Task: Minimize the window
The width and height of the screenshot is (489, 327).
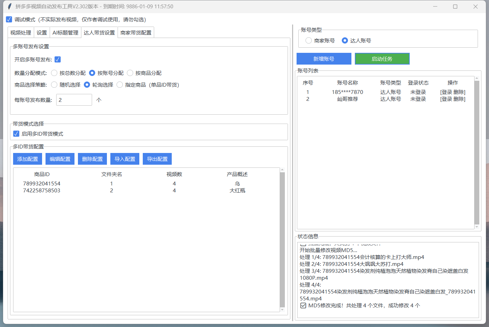Action: tap(435, 7)
